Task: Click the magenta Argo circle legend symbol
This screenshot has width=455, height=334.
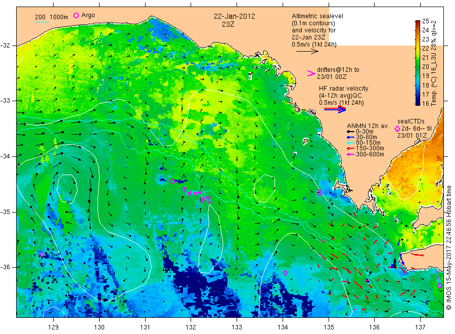Action: (76, 15)
